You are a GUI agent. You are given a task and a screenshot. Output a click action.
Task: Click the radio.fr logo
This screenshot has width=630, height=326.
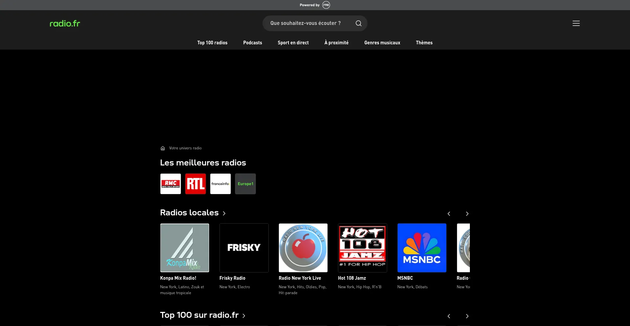pyautogui.click(x=65, y=23)
